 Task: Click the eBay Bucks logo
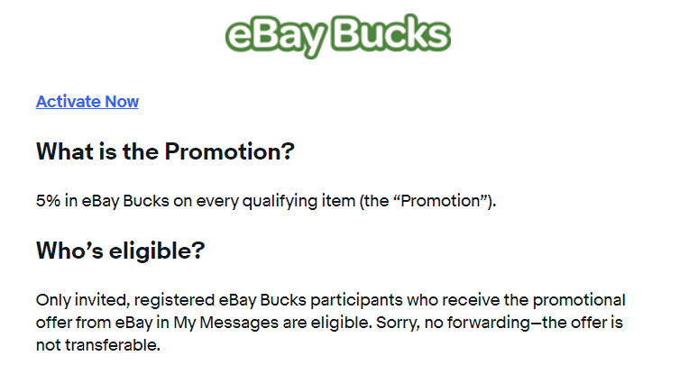[337, 32]
